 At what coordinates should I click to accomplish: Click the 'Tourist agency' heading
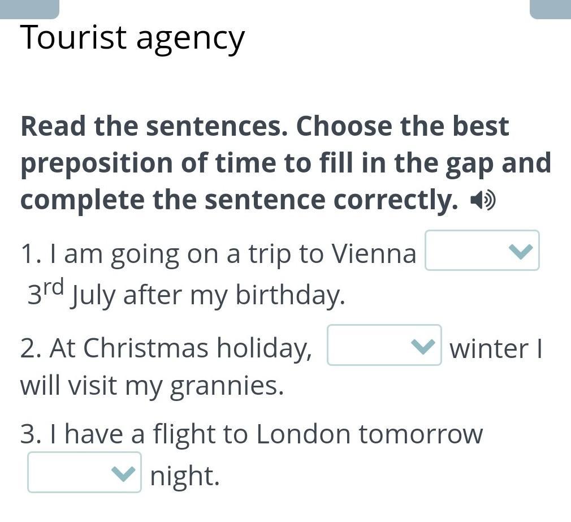(x=132, y=38)
